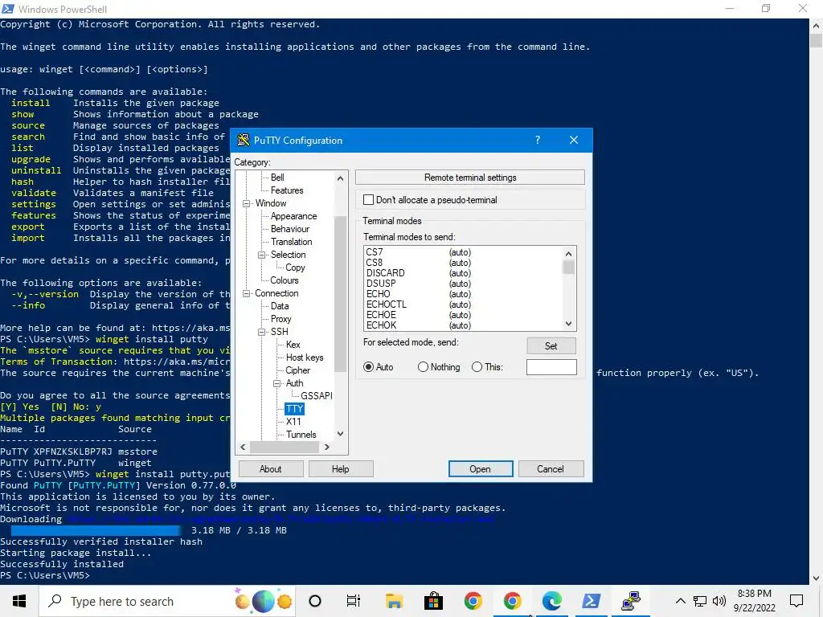Switch to PuTTY taskbar icon

[x=631, y=601]
